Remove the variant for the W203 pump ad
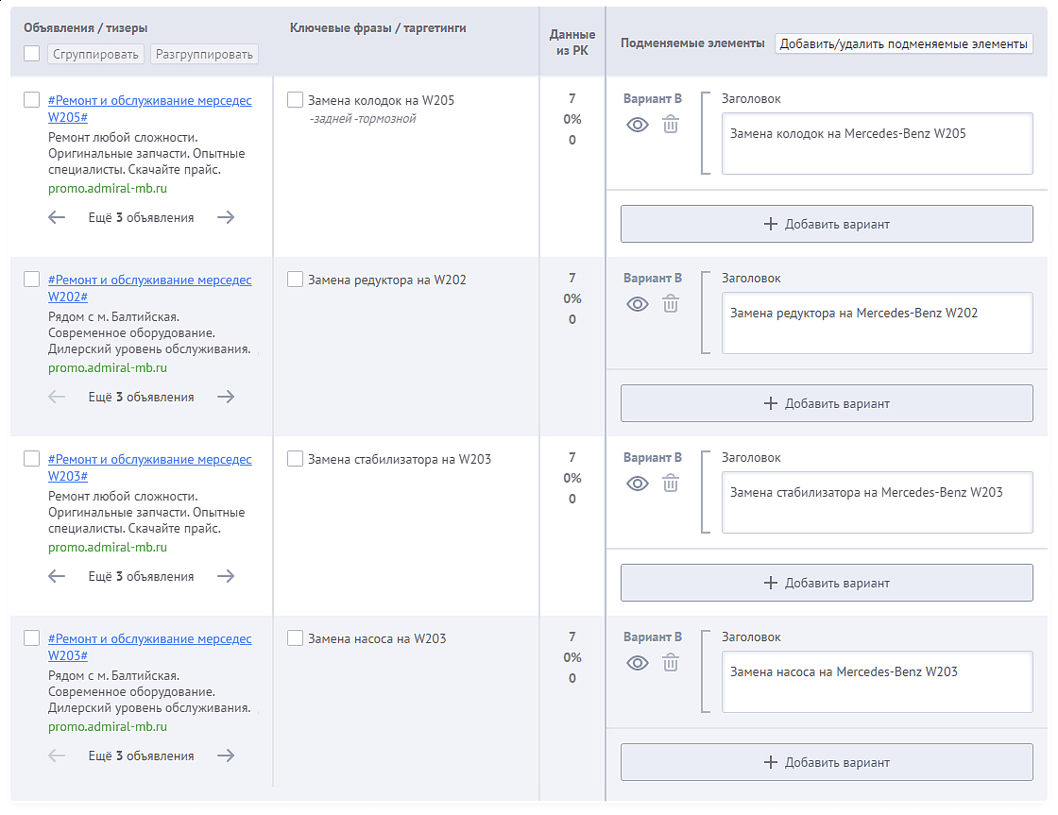Viewport: 1058px width, 815px height. pyautogui.click(x=670, y=663)
